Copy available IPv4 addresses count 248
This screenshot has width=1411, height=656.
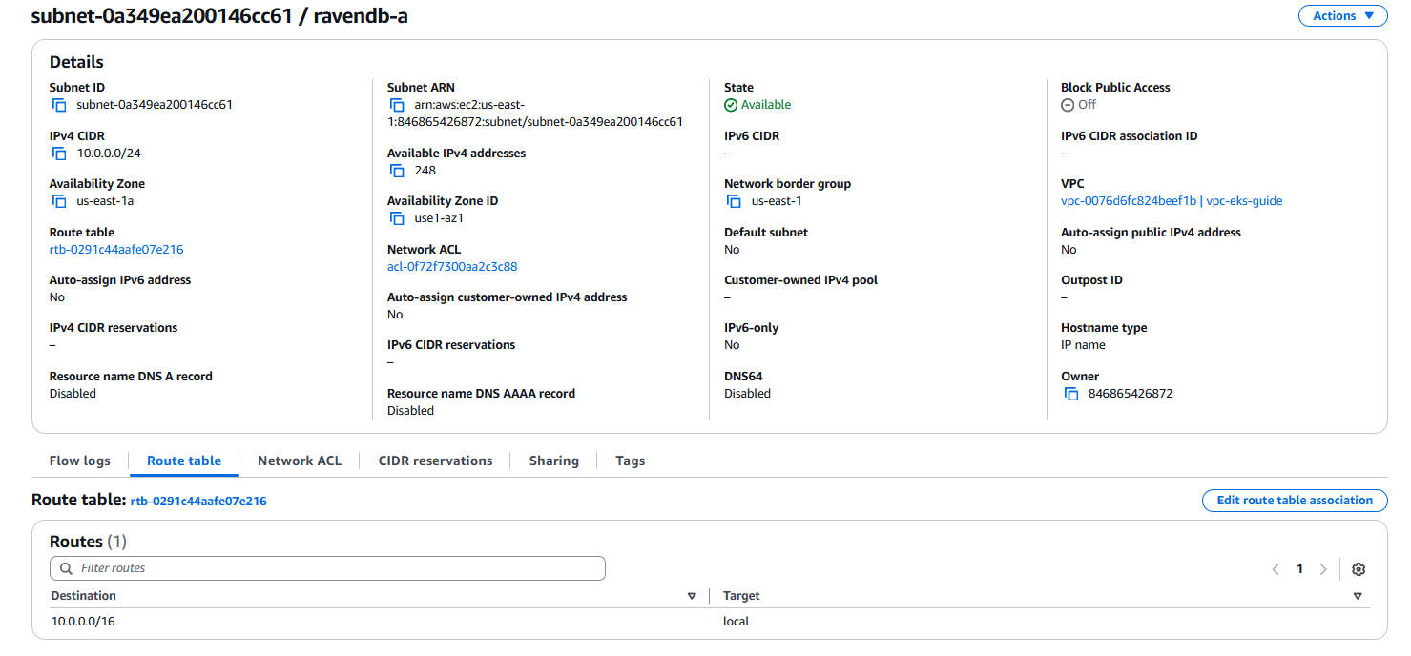coord(397,171)
